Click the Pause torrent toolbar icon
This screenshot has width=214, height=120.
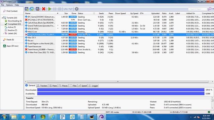click(x=55, y=9)
